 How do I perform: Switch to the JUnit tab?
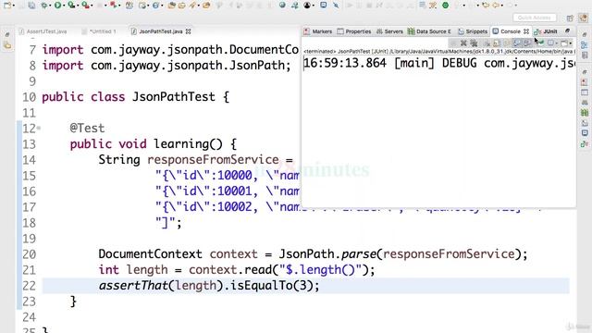pyautogui.click(x=546, y=31)
